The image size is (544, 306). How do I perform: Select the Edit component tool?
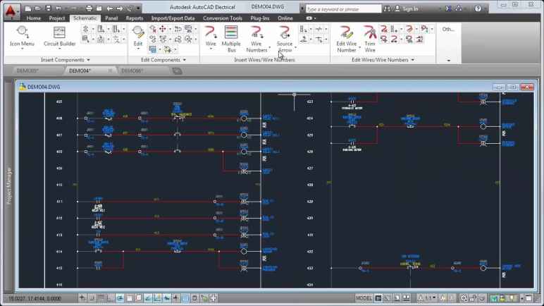click(138, 35)
